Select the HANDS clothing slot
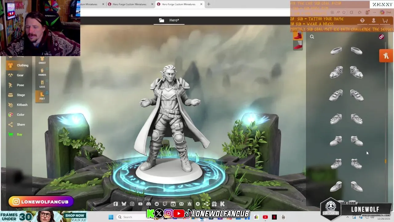This screenshot has height=222, width=394. (x=42, y=72)
